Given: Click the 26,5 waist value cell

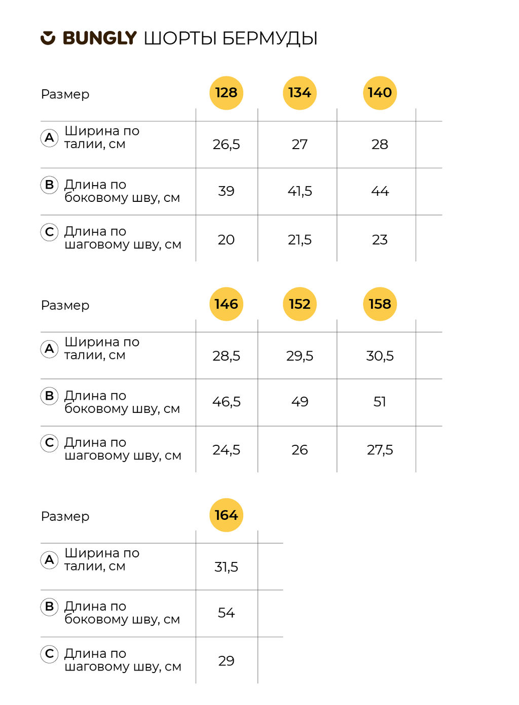Looking at the screenshot, I should tap(226, 145).
